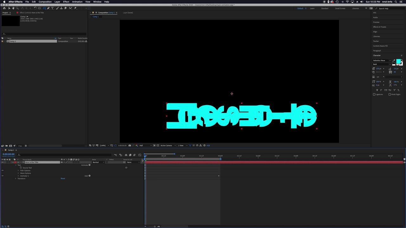Click the cyan fill color swatch
The image size is (406, 228).
click(x=398, y=61)
